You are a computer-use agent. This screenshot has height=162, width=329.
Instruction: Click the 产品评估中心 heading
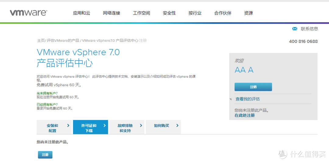pos(65,63)
